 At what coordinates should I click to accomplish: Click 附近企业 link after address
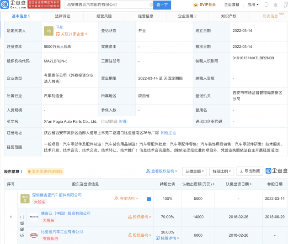[x=169, y=133]
